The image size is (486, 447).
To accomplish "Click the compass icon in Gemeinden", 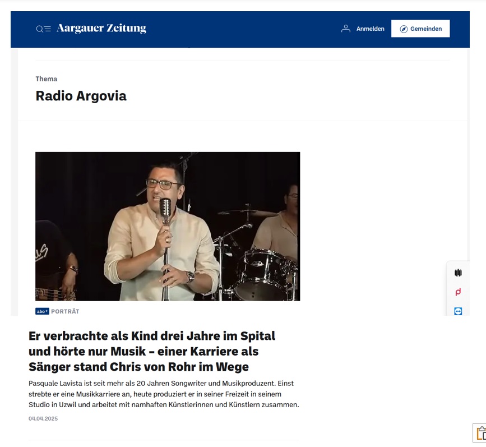I will pyautogui.click(x=404, y=29).
